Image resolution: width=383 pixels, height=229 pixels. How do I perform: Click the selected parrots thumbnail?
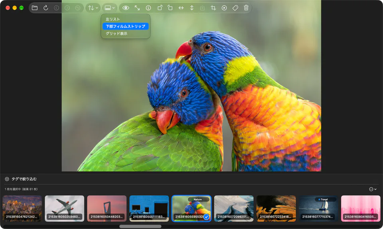pos(191,209)
